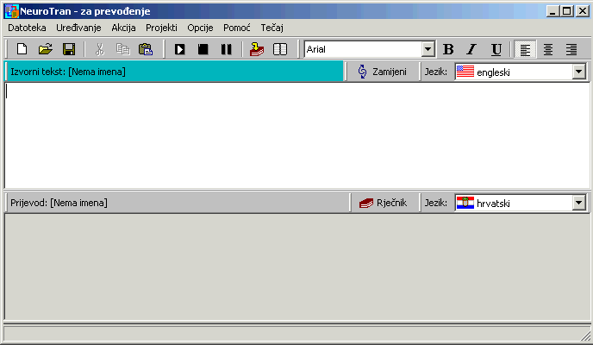Select the Prijevod header bar
Viewport: 593px width, 345px height.
click(x=177, y=203)
